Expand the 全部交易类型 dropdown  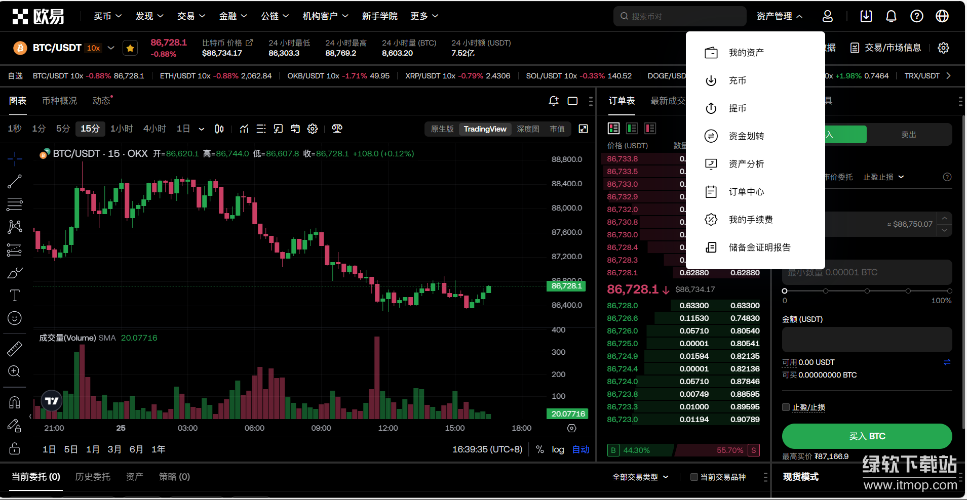pos(640,477)
